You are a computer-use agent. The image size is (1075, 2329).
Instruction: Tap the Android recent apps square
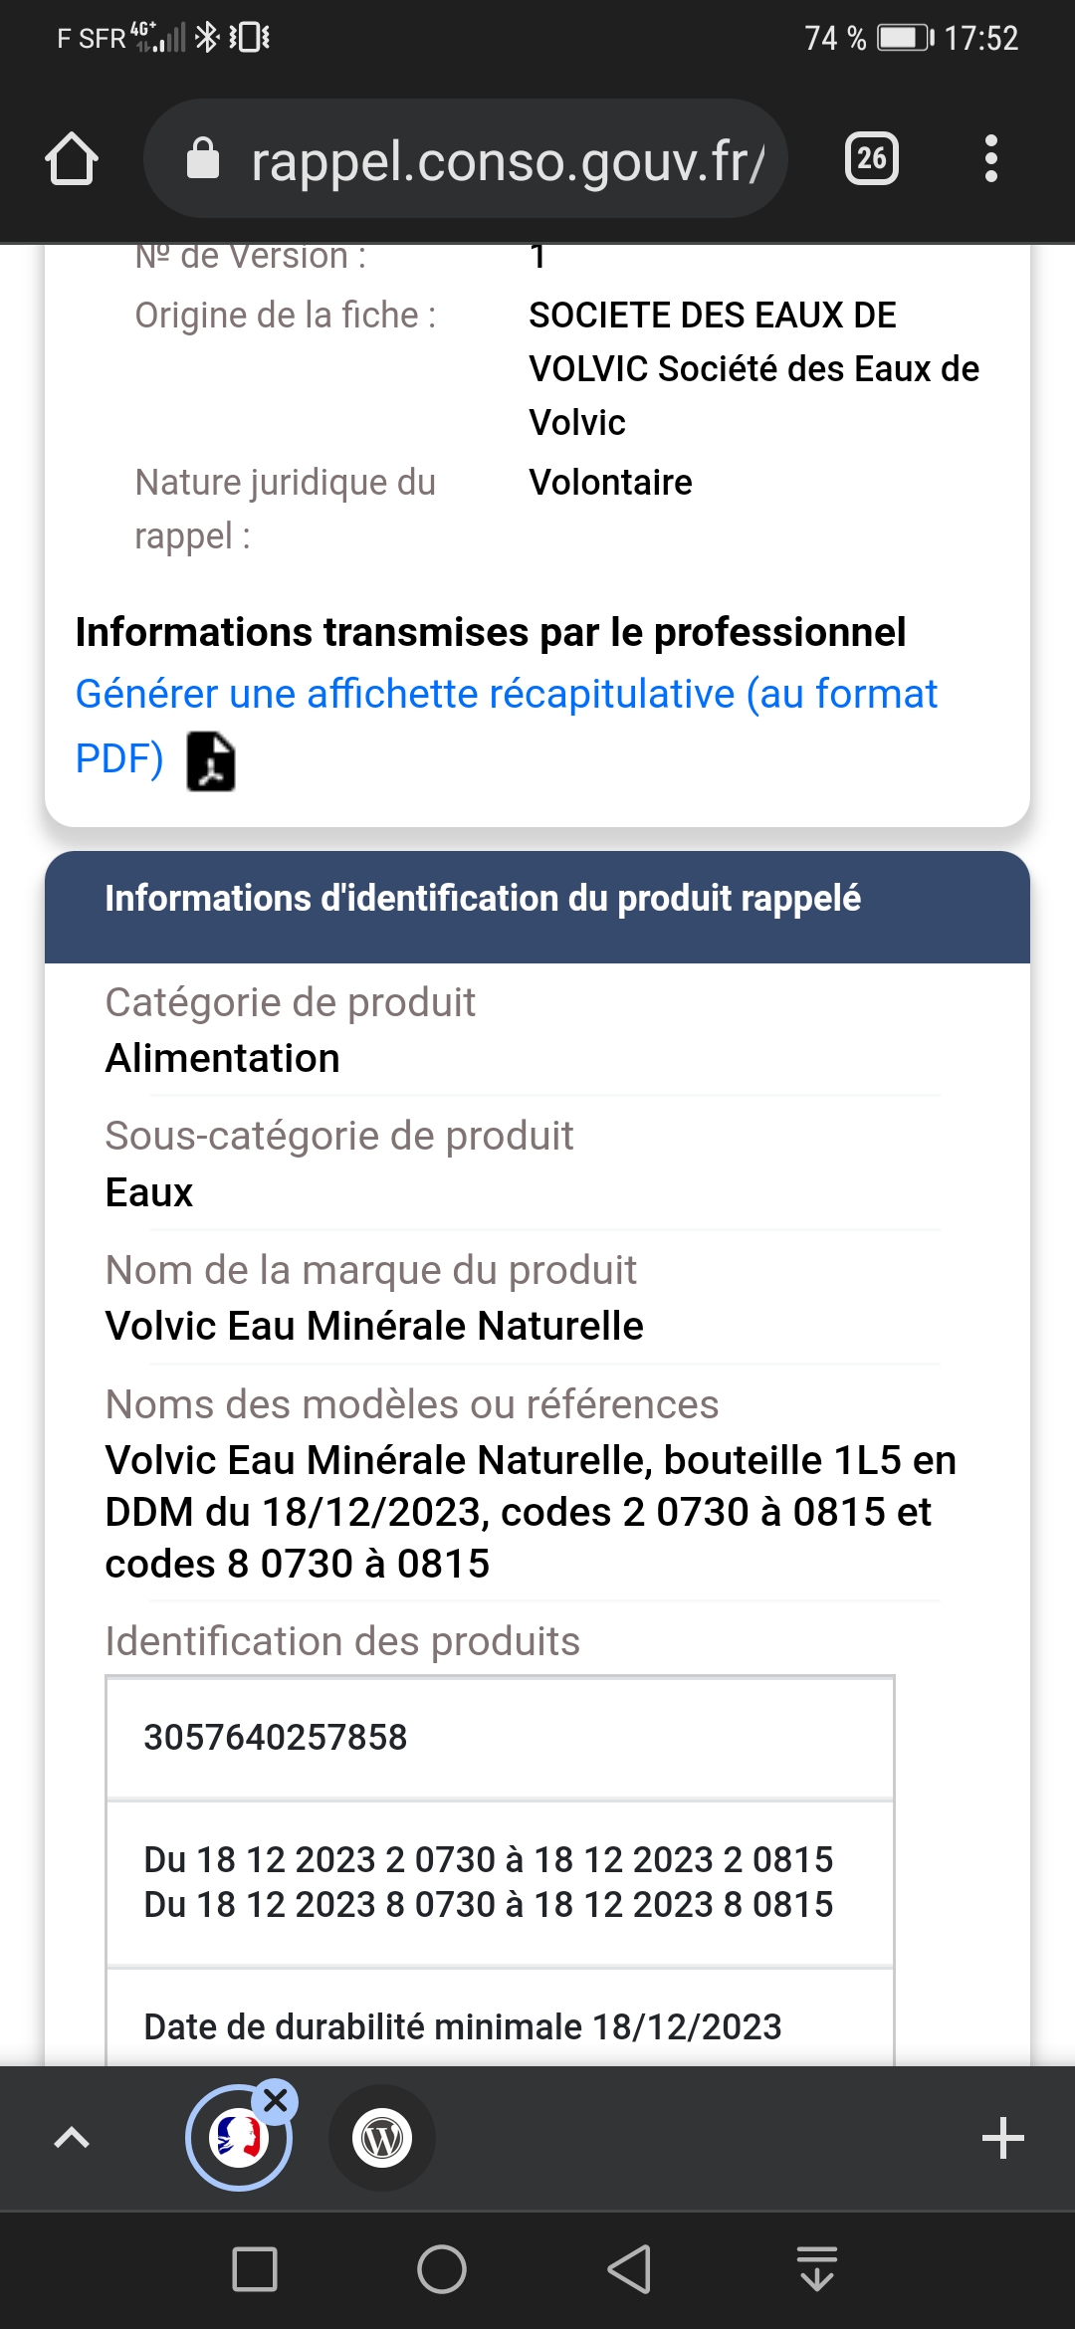pos(255,2269)
